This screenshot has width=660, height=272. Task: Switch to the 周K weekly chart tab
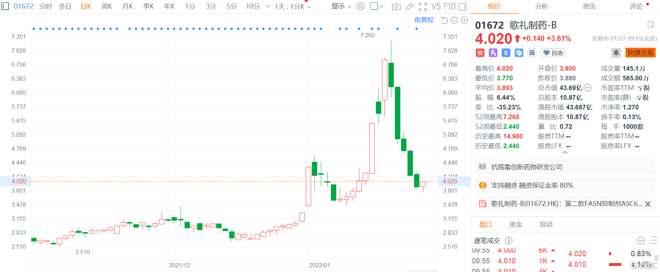click(x=106, y=6)
